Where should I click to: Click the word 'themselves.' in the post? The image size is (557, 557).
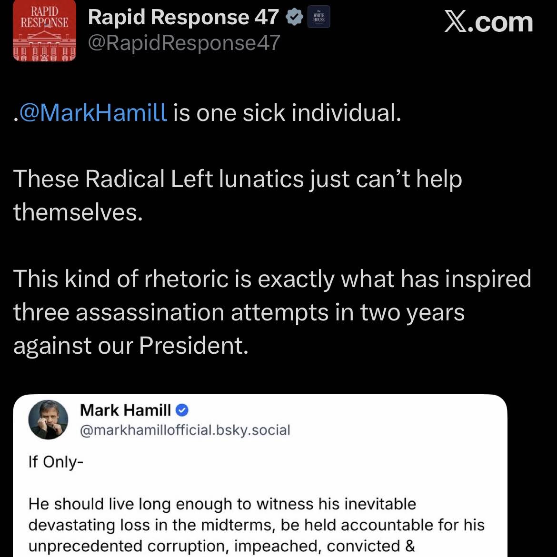78,212
